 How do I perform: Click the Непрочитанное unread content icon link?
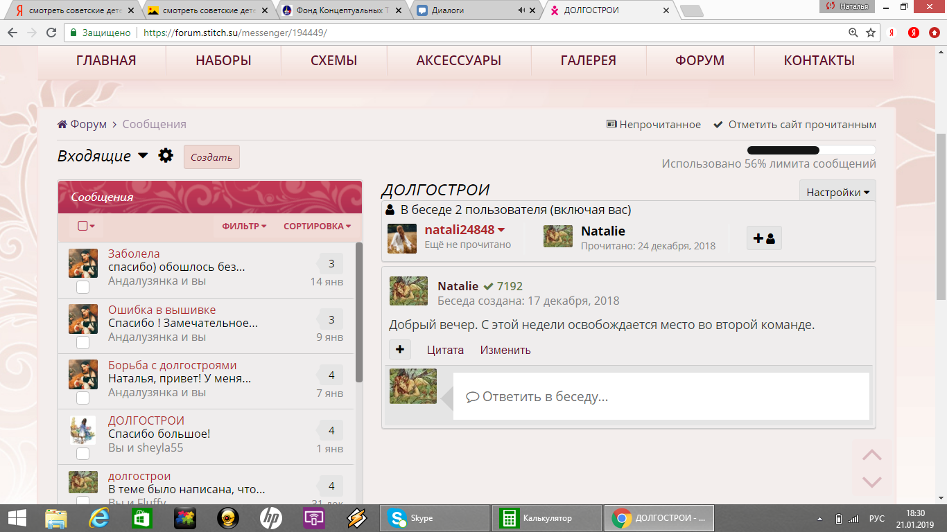click(653, 125)
